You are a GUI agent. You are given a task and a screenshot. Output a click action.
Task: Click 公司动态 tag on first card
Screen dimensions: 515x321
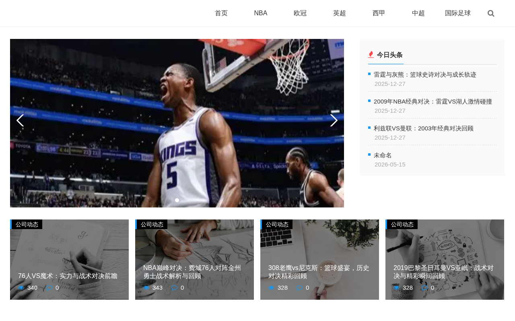(x=27, y=224)
